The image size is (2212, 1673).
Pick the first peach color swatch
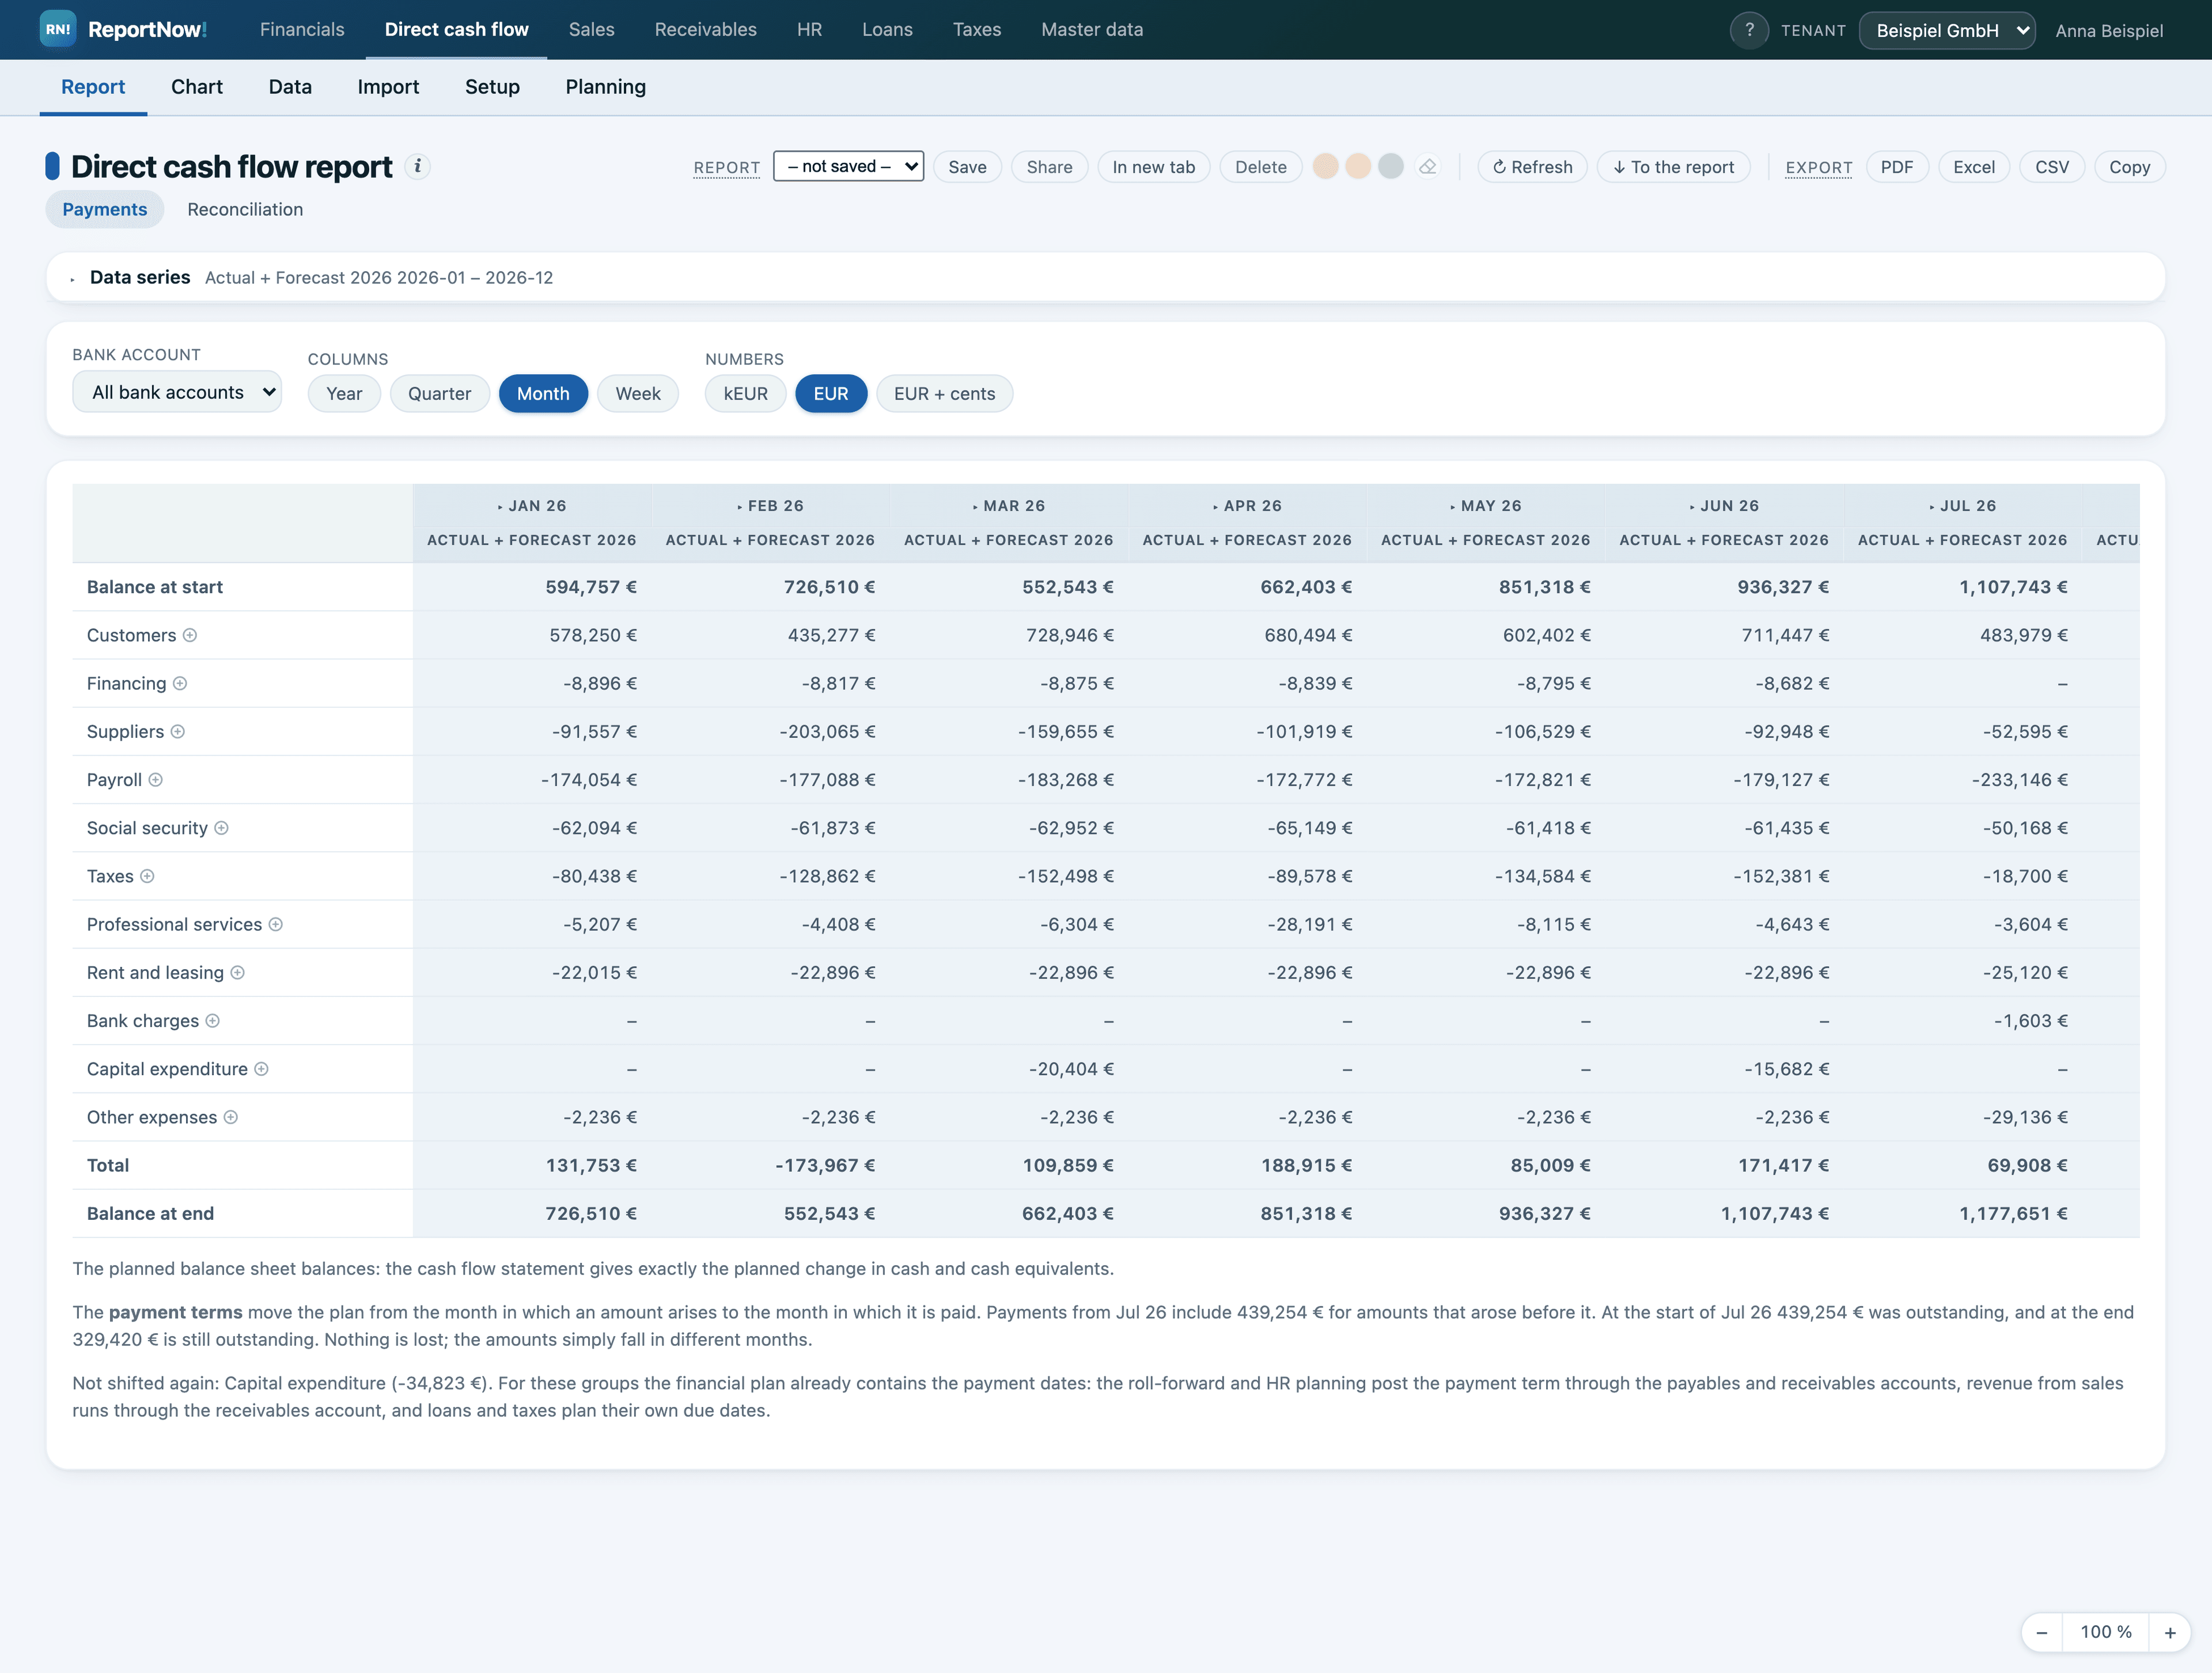(x=1325, y=166)
